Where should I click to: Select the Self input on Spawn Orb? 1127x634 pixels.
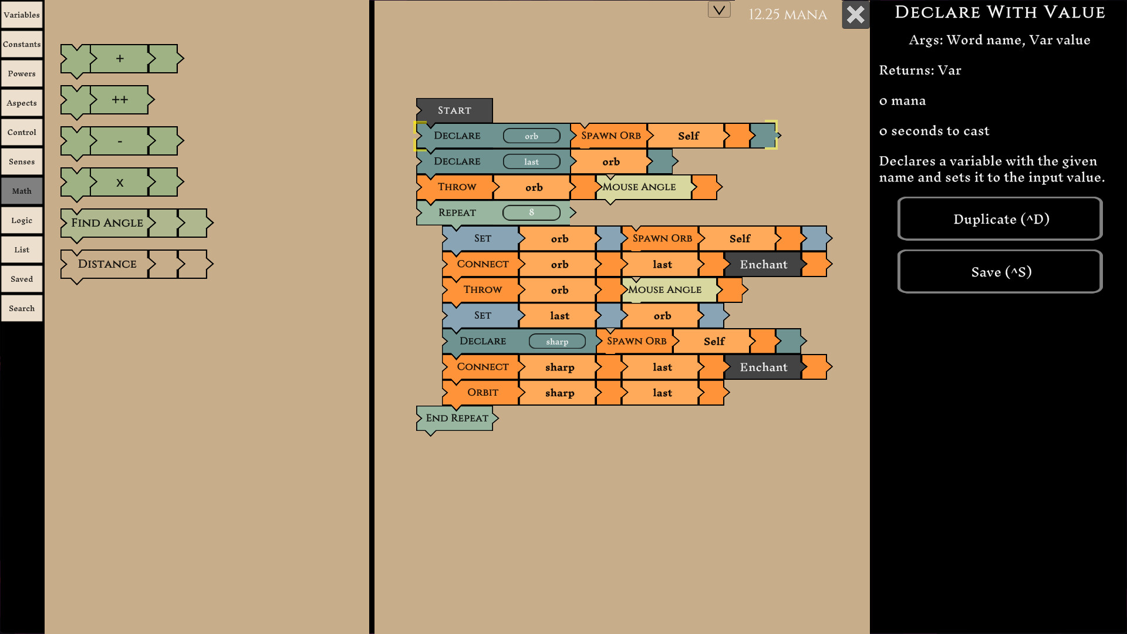[689, 136]
